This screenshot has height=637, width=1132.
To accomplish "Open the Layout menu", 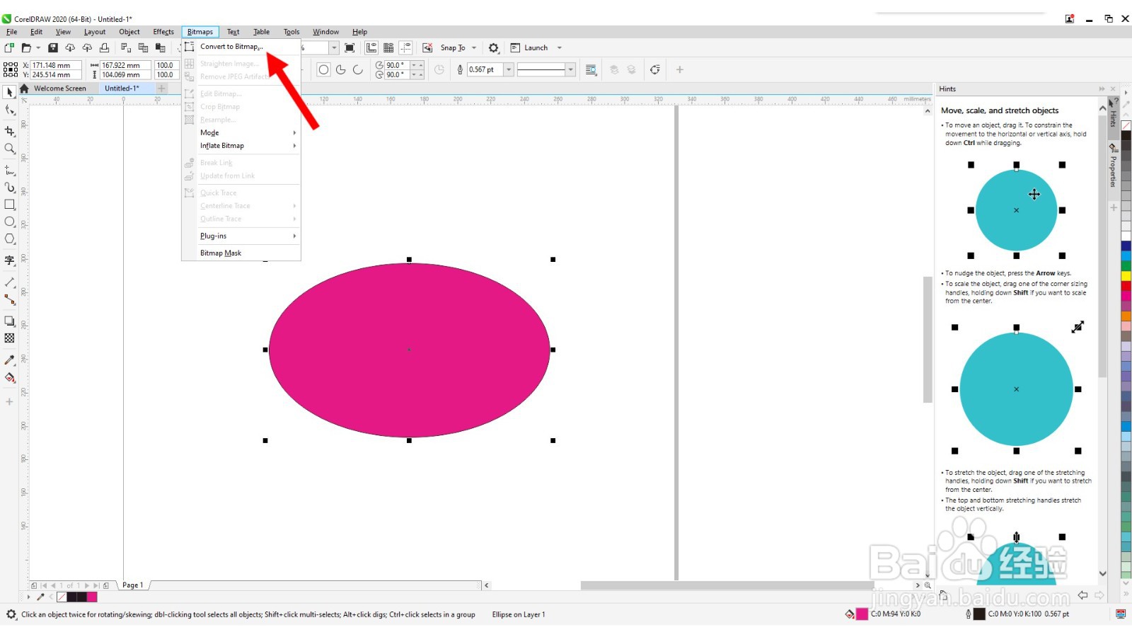I will (95, 32).
